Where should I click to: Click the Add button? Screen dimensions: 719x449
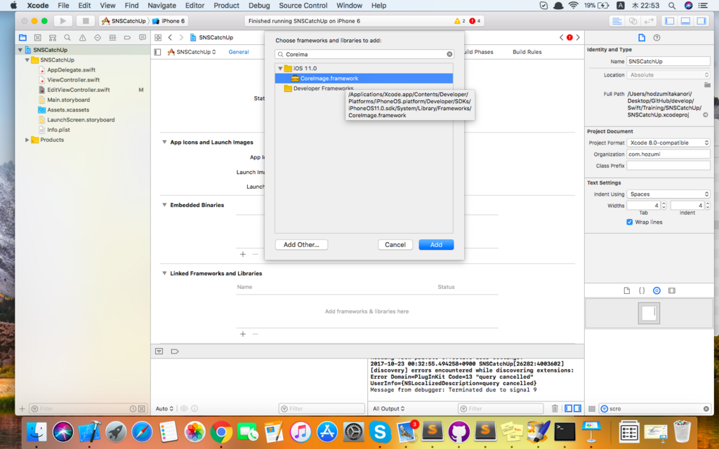436,245
